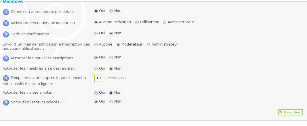Click the Hors ligne minutes input field

click(x=99, y=78)
